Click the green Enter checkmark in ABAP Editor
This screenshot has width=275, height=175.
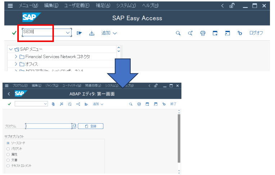(9, 104)
